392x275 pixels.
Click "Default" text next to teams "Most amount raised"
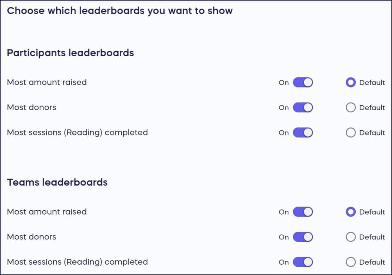click(x=372, y=212)
